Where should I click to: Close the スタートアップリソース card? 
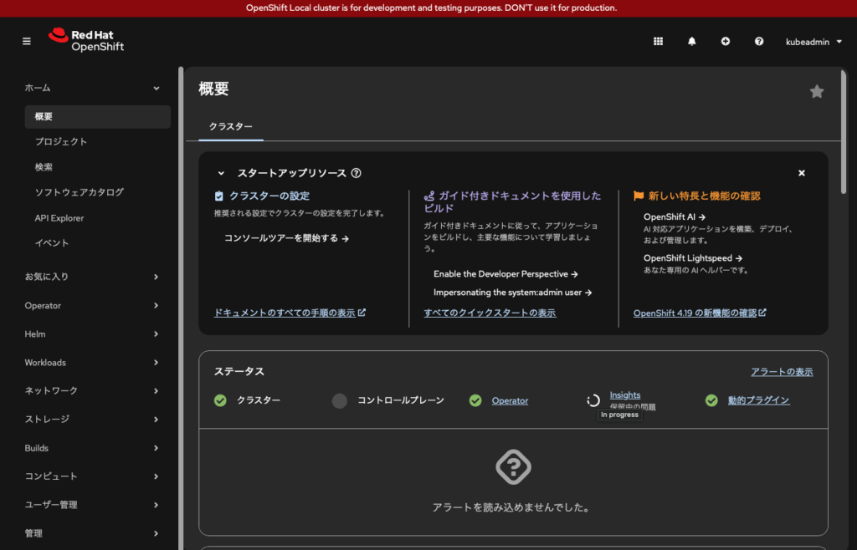801,173
